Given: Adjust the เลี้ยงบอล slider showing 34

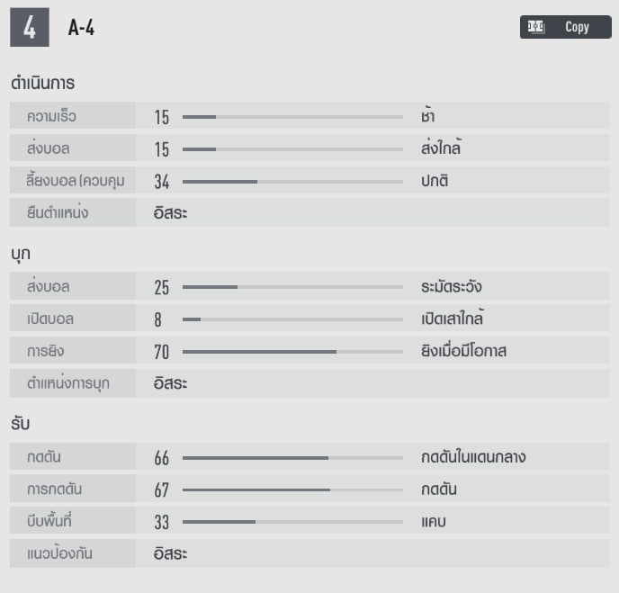Looking at the screenshot, I should click(x=292, y=182).
